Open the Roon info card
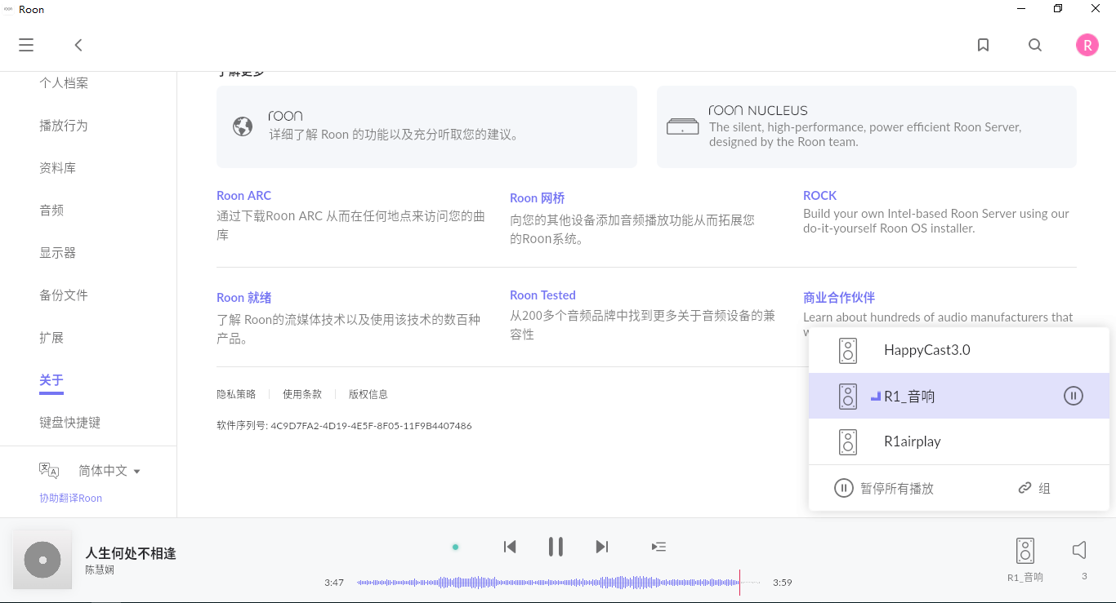 point(426,126)
